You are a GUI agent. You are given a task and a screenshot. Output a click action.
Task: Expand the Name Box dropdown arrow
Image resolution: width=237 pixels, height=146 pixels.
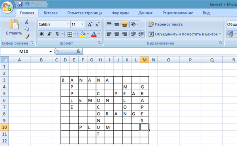pos(51,52)
